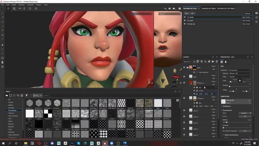Screen dimensions: 259x146
Task: Adjust the Rotation slider in Fill properties
Action: click(240, 86)
